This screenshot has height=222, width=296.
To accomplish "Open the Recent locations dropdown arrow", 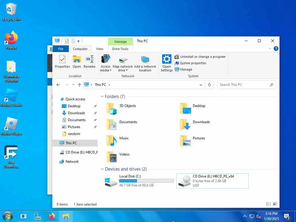I will point(73,85).
